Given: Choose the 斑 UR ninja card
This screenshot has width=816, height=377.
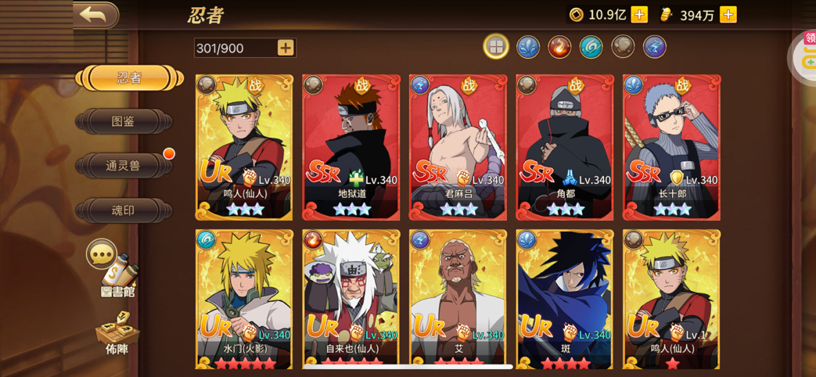Looking at the screenshot, I should point(565,299).
